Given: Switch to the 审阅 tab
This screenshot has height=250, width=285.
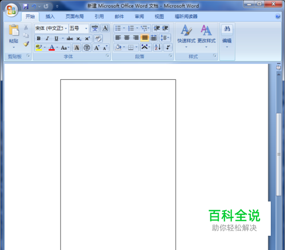Looking at the screenshot, I should 139,17.
